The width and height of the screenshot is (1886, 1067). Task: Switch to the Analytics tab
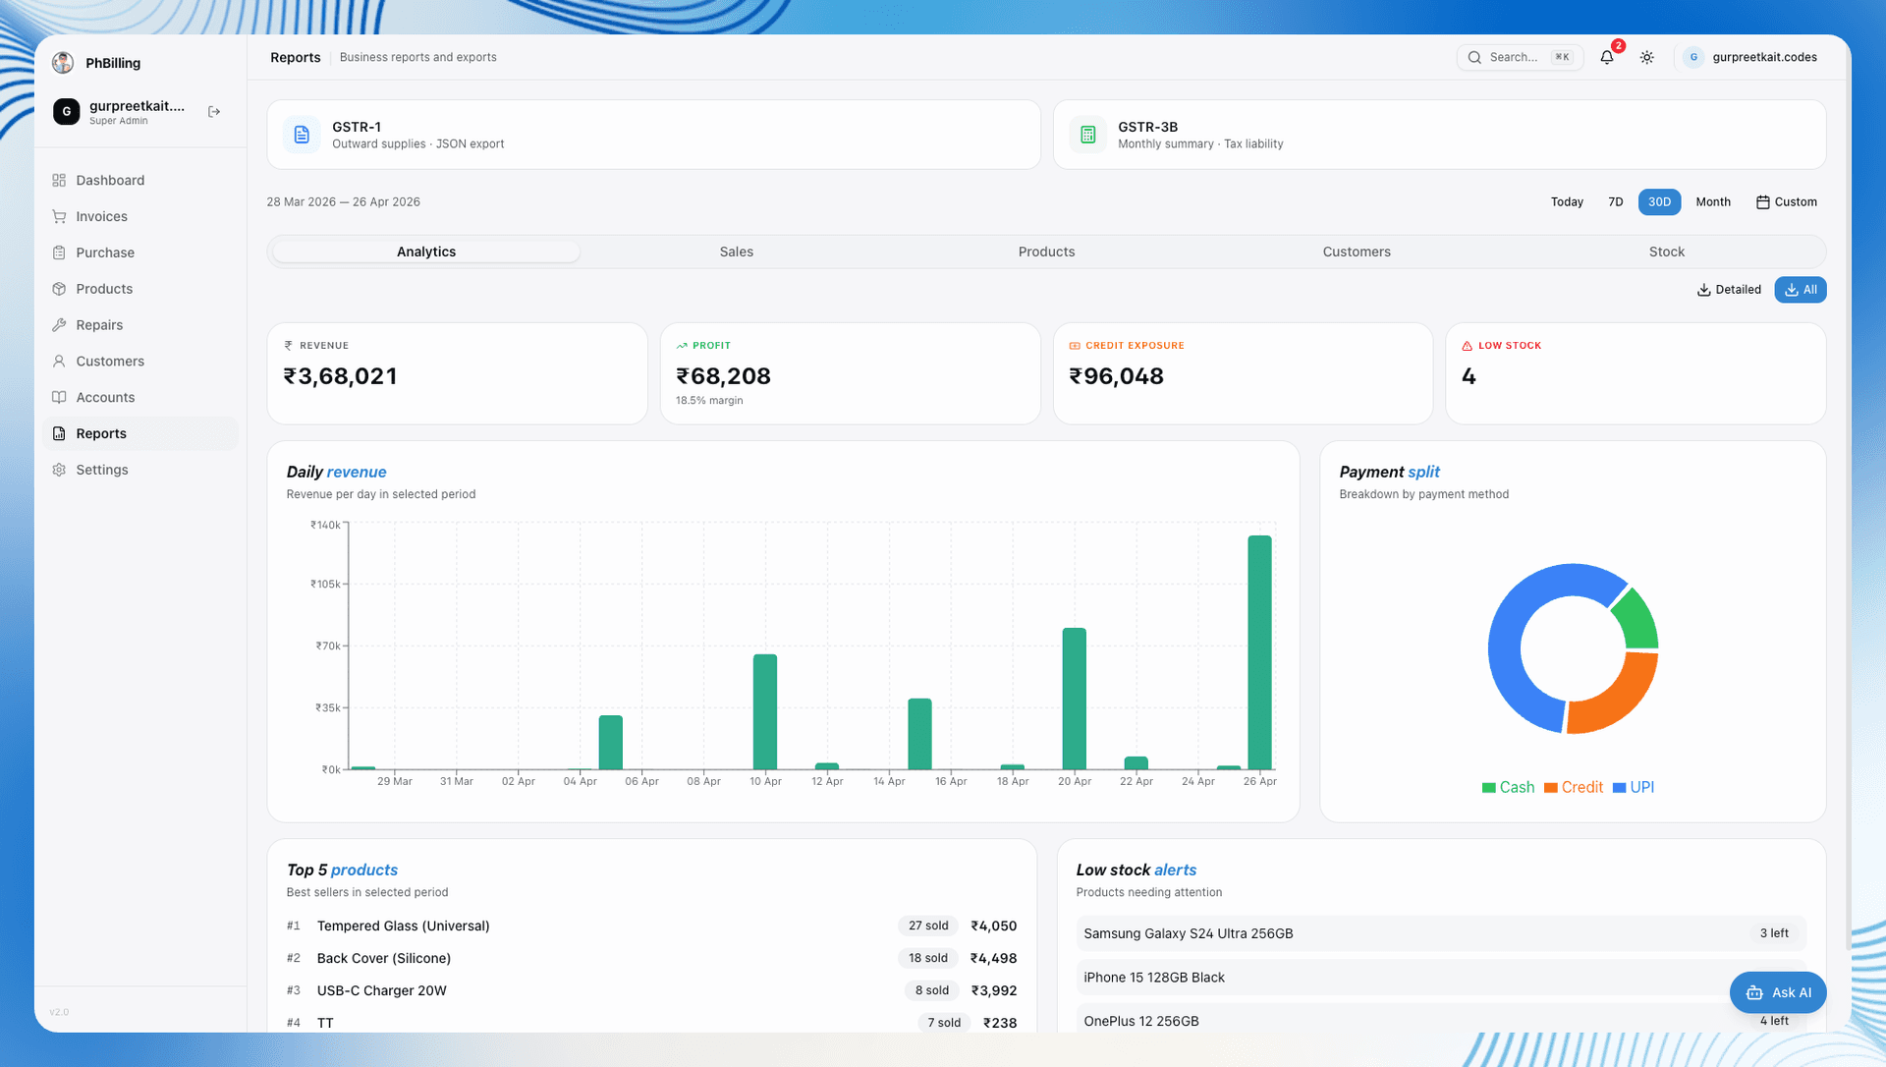[x=426, y=252]
